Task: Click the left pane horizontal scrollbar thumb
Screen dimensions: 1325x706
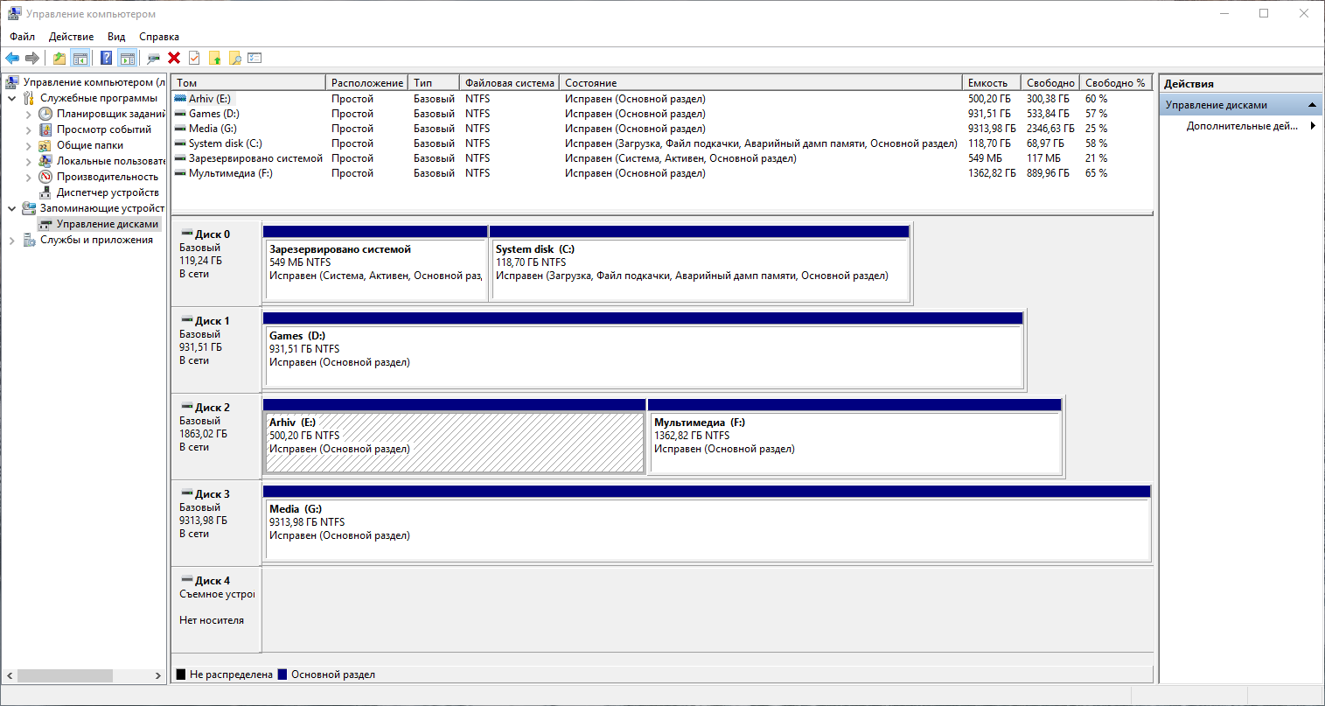Action: tap(65, 676)
